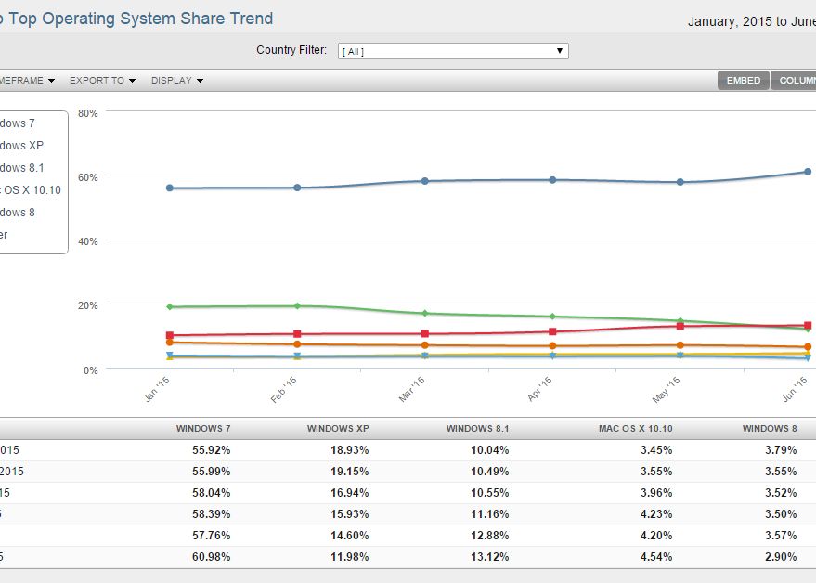The height and width of the screenshot is (583, 816).
Task: Click red square marker at May '15
Action: coord(680,326)
